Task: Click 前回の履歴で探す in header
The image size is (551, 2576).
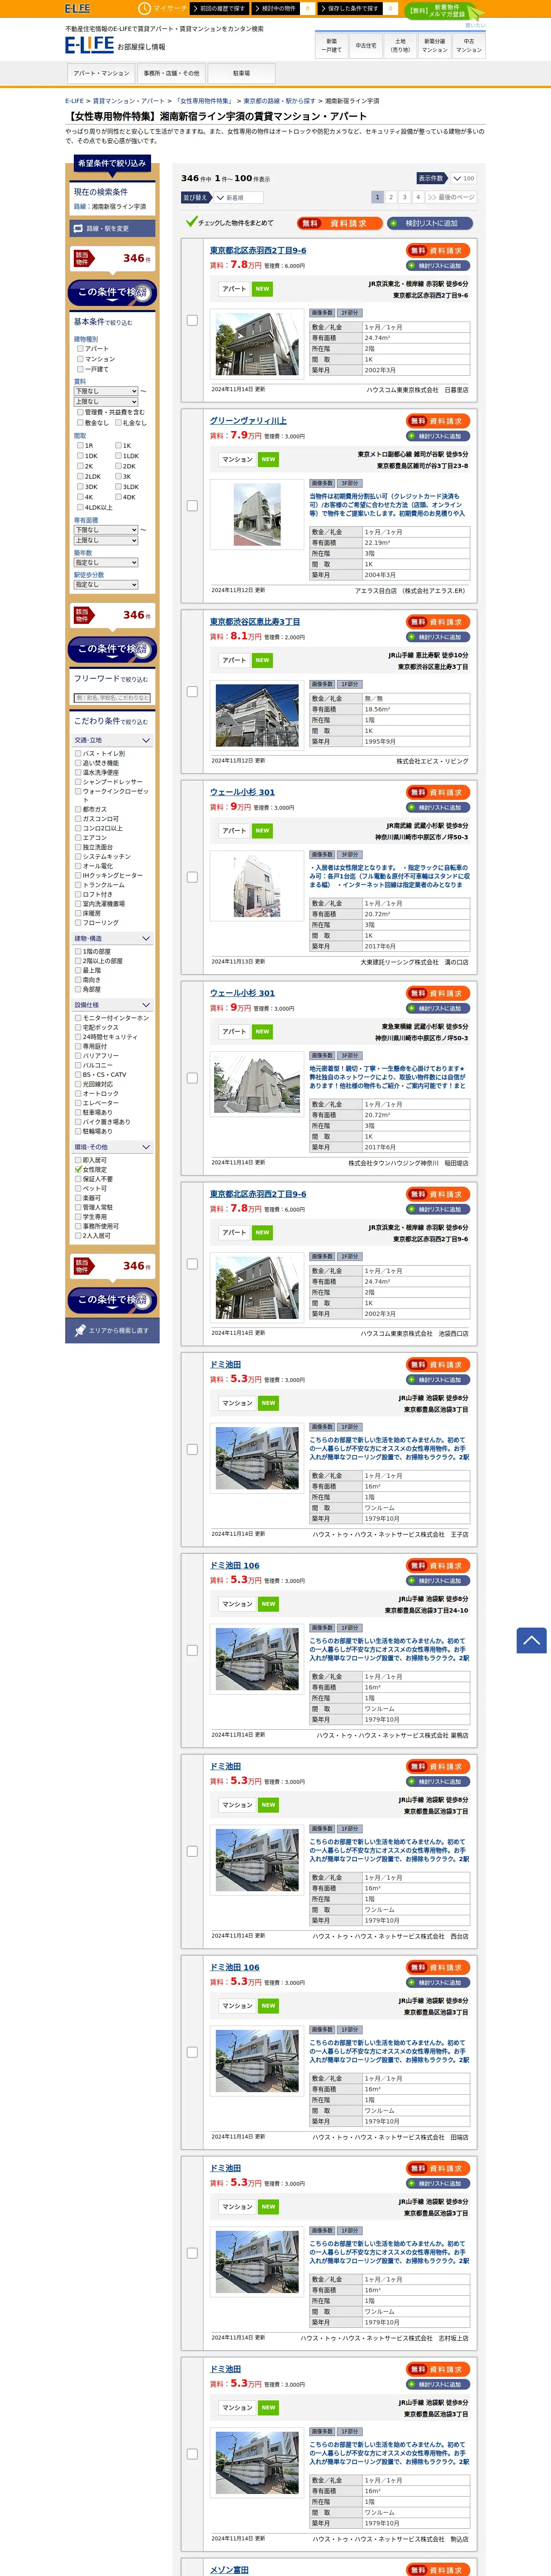Action: tap(219, 8)
